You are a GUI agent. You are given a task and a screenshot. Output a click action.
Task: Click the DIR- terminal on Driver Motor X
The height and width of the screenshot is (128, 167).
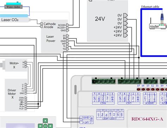26,102
